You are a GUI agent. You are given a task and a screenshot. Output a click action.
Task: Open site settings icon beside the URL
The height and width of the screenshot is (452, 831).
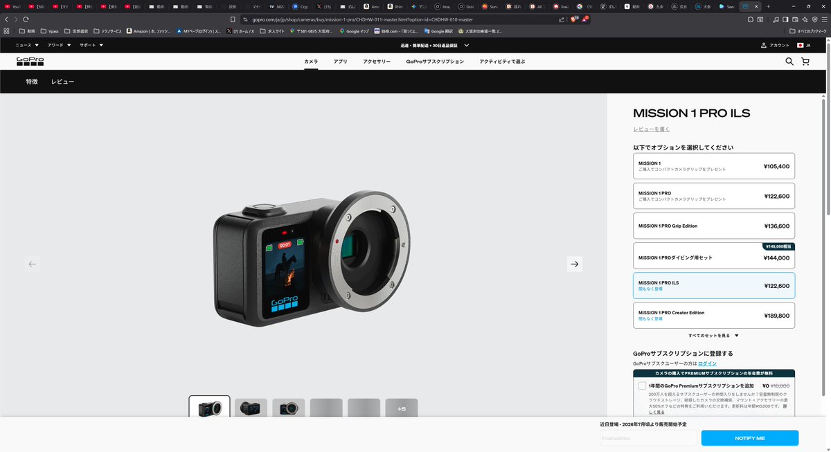coord(244,19)
